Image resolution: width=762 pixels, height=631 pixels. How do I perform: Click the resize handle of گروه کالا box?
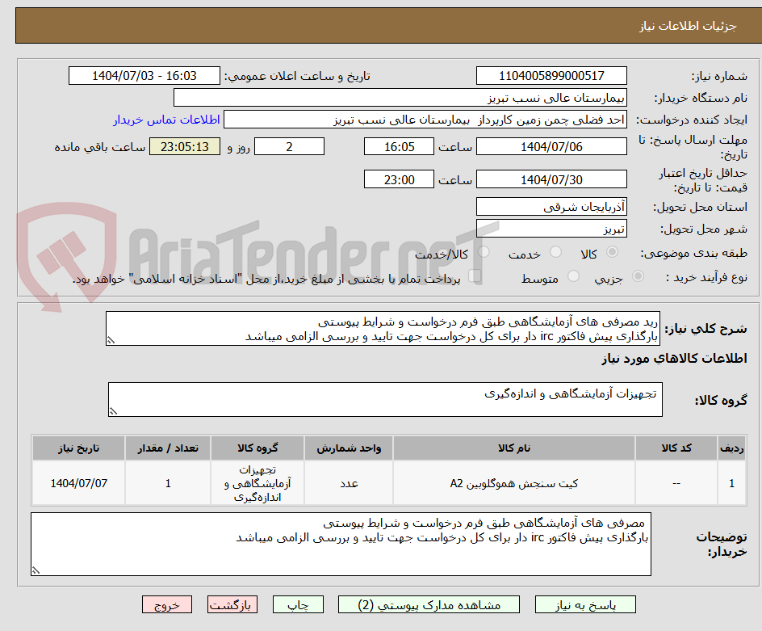click(114, 411)
